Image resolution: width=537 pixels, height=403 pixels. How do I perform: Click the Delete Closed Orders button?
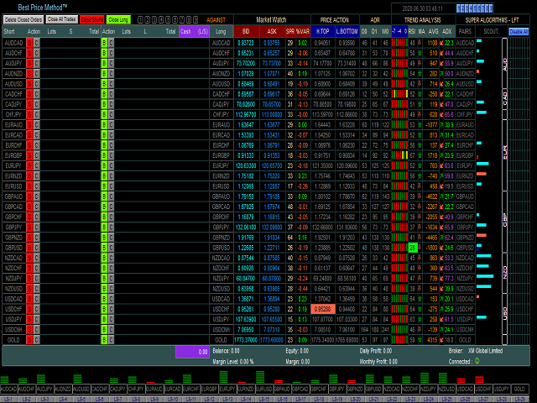click(x=23, y=19)
